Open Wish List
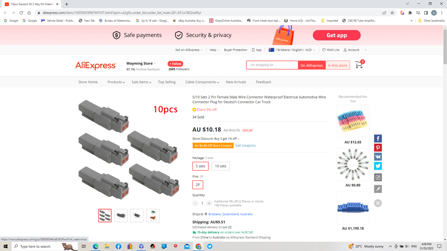447x251 pixels. 331,50
